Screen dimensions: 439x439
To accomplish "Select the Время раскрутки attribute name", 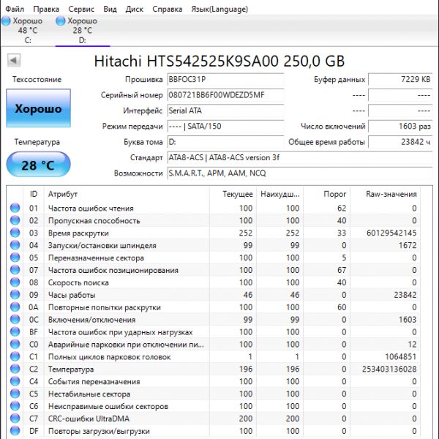I will [78, 233].
